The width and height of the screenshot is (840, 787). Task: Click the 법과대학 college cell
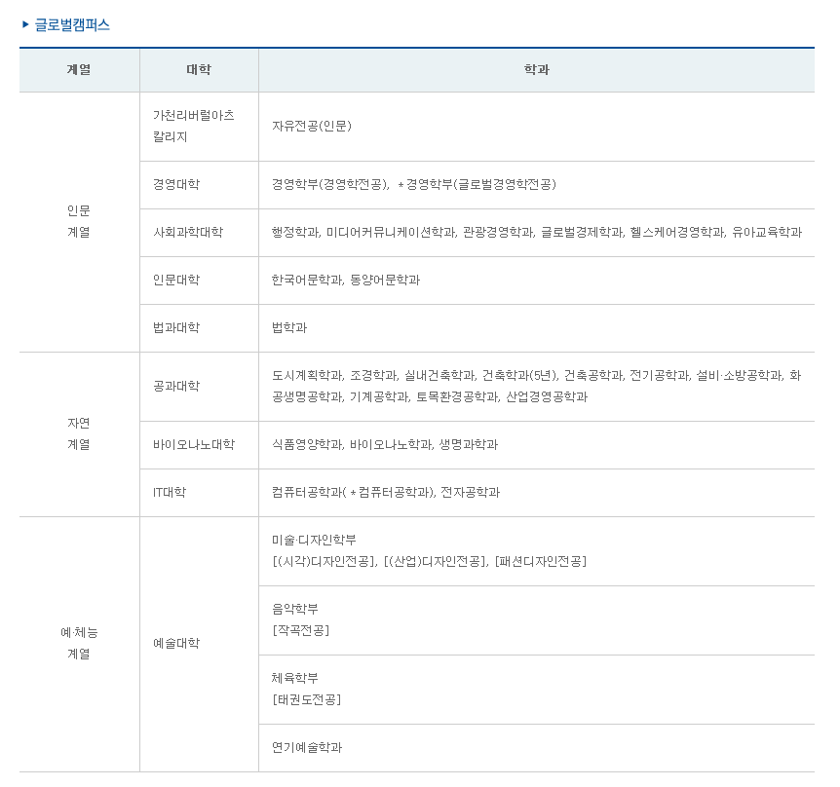176,327
